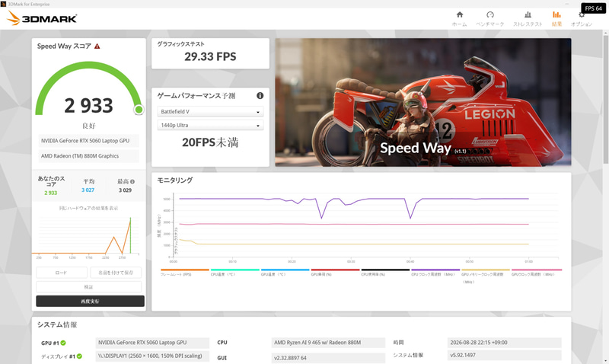Click the vertical scrollbar thumb
Viewport: 609px width, 364px height.
pyautogui.click(x=605, y=99)
